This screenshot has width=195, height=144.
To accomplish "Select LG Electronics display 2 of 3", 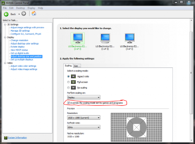I will pos(78,41).
